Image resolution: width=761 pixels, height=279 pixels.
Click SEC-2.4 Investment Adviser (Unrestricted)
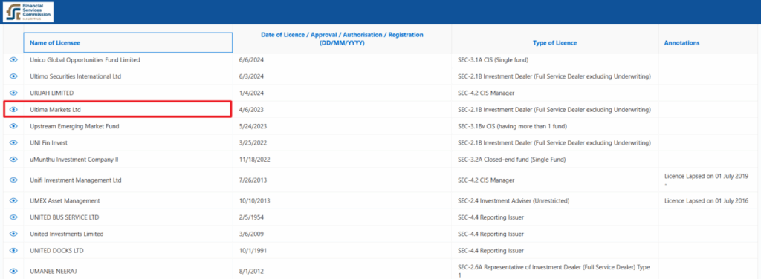tap(514, 200)
